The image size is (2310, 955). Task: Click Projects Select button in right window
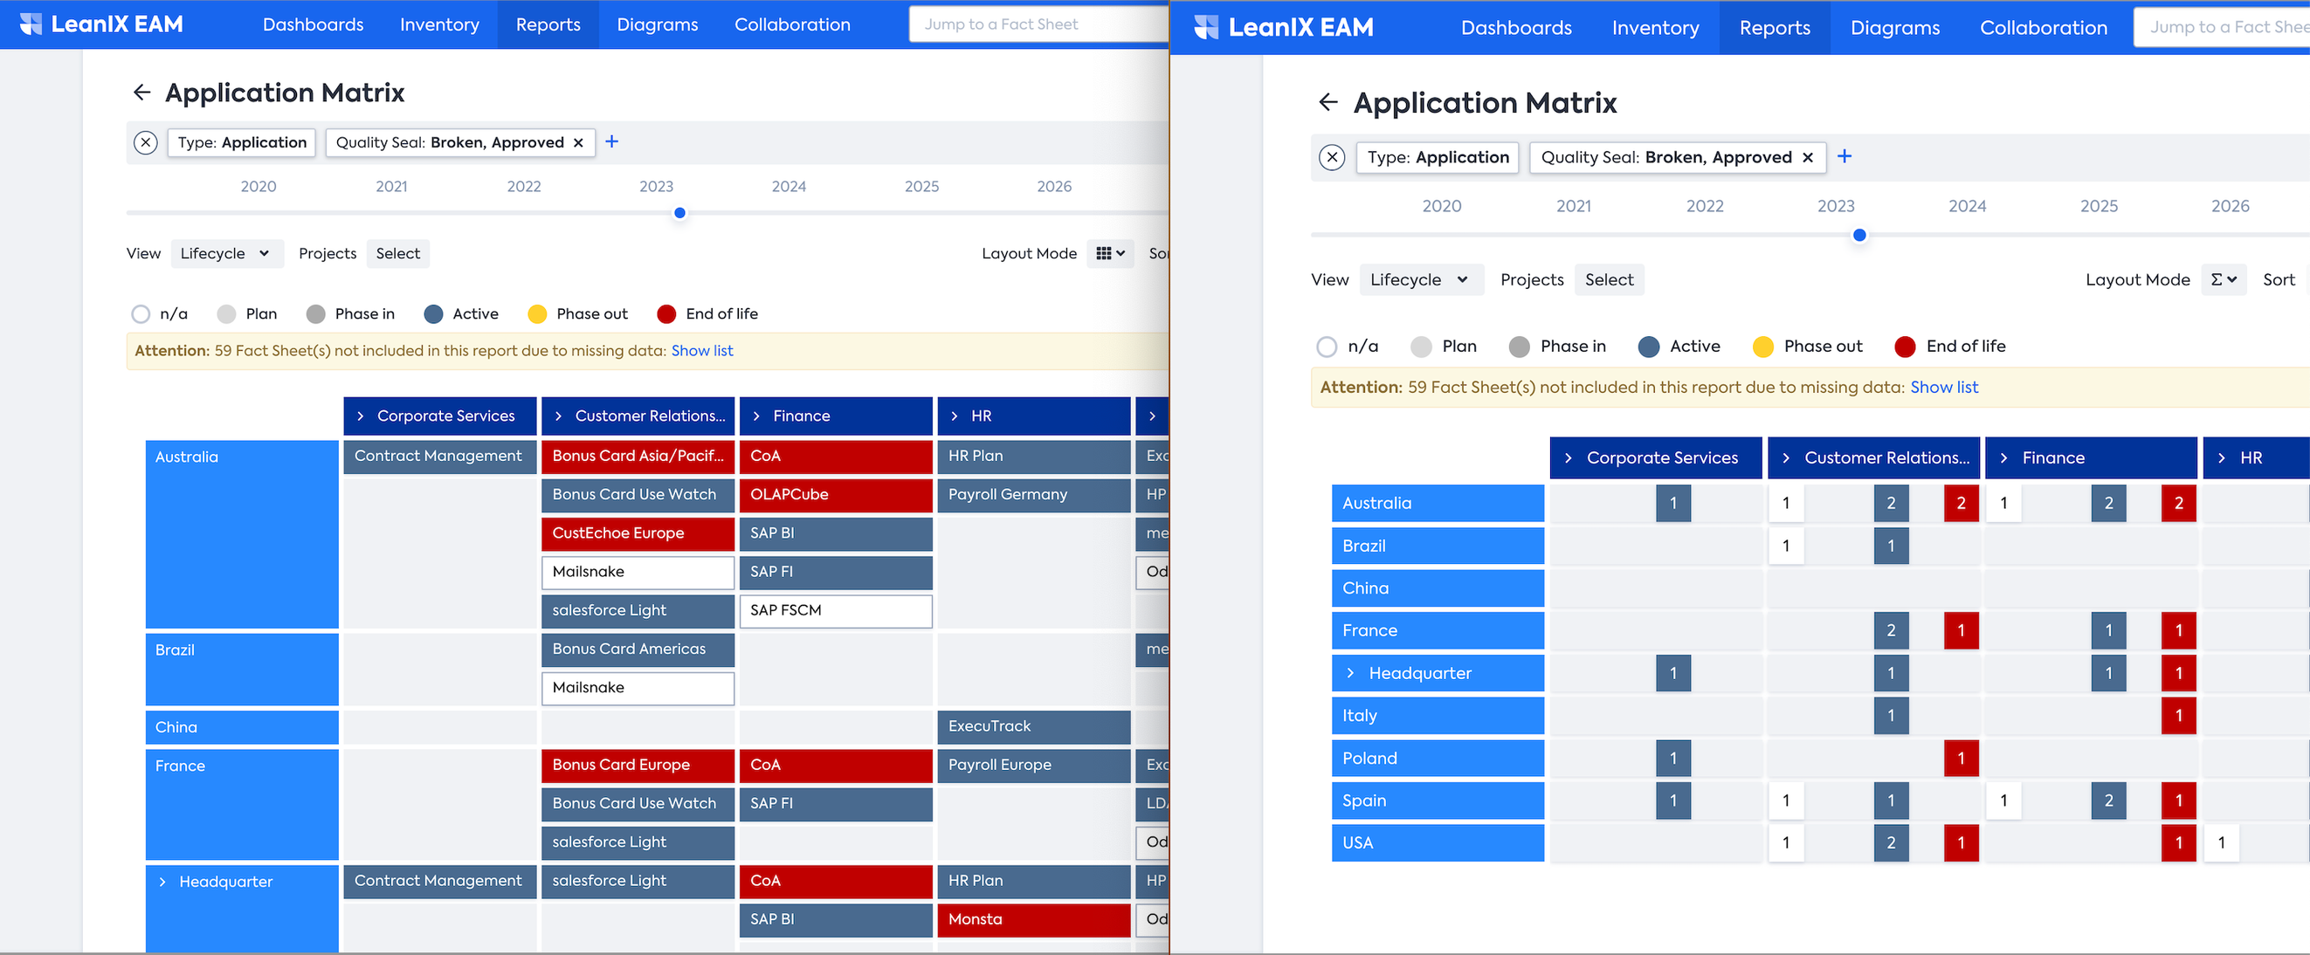(x=1609, y=279)
